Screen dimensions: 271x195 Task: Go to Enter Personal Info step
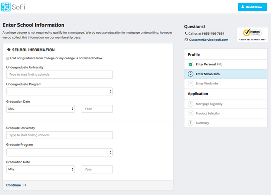pos(225,64)
